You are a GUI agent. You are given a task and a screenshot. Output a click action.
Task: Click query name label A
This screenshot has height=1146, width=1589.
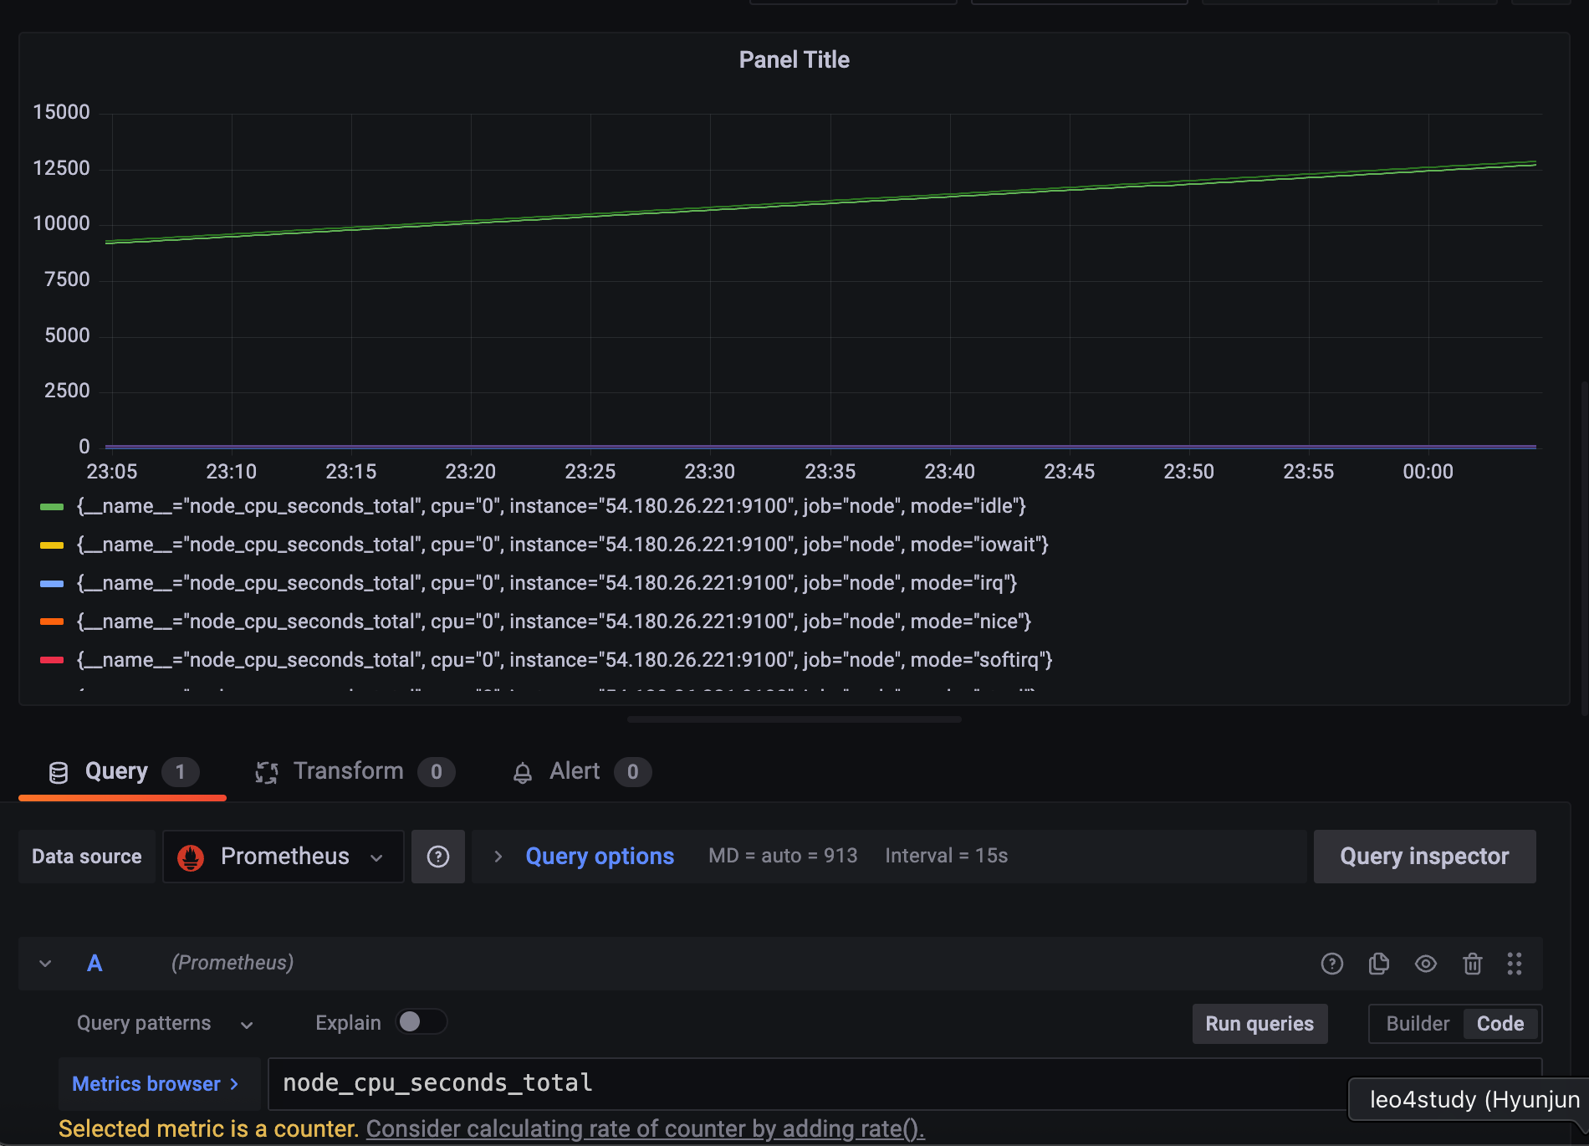[x=95, y=964]
